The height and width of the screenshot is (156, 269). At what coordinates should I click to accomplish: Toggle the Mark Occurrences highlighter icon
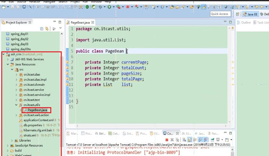click(203, 7)
